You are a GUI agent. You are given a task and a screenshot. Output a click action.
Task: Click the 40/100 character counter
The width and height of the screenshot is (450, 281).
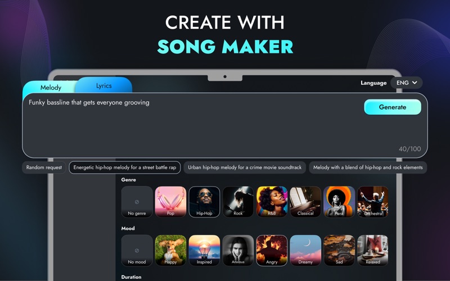pos(410,149)
